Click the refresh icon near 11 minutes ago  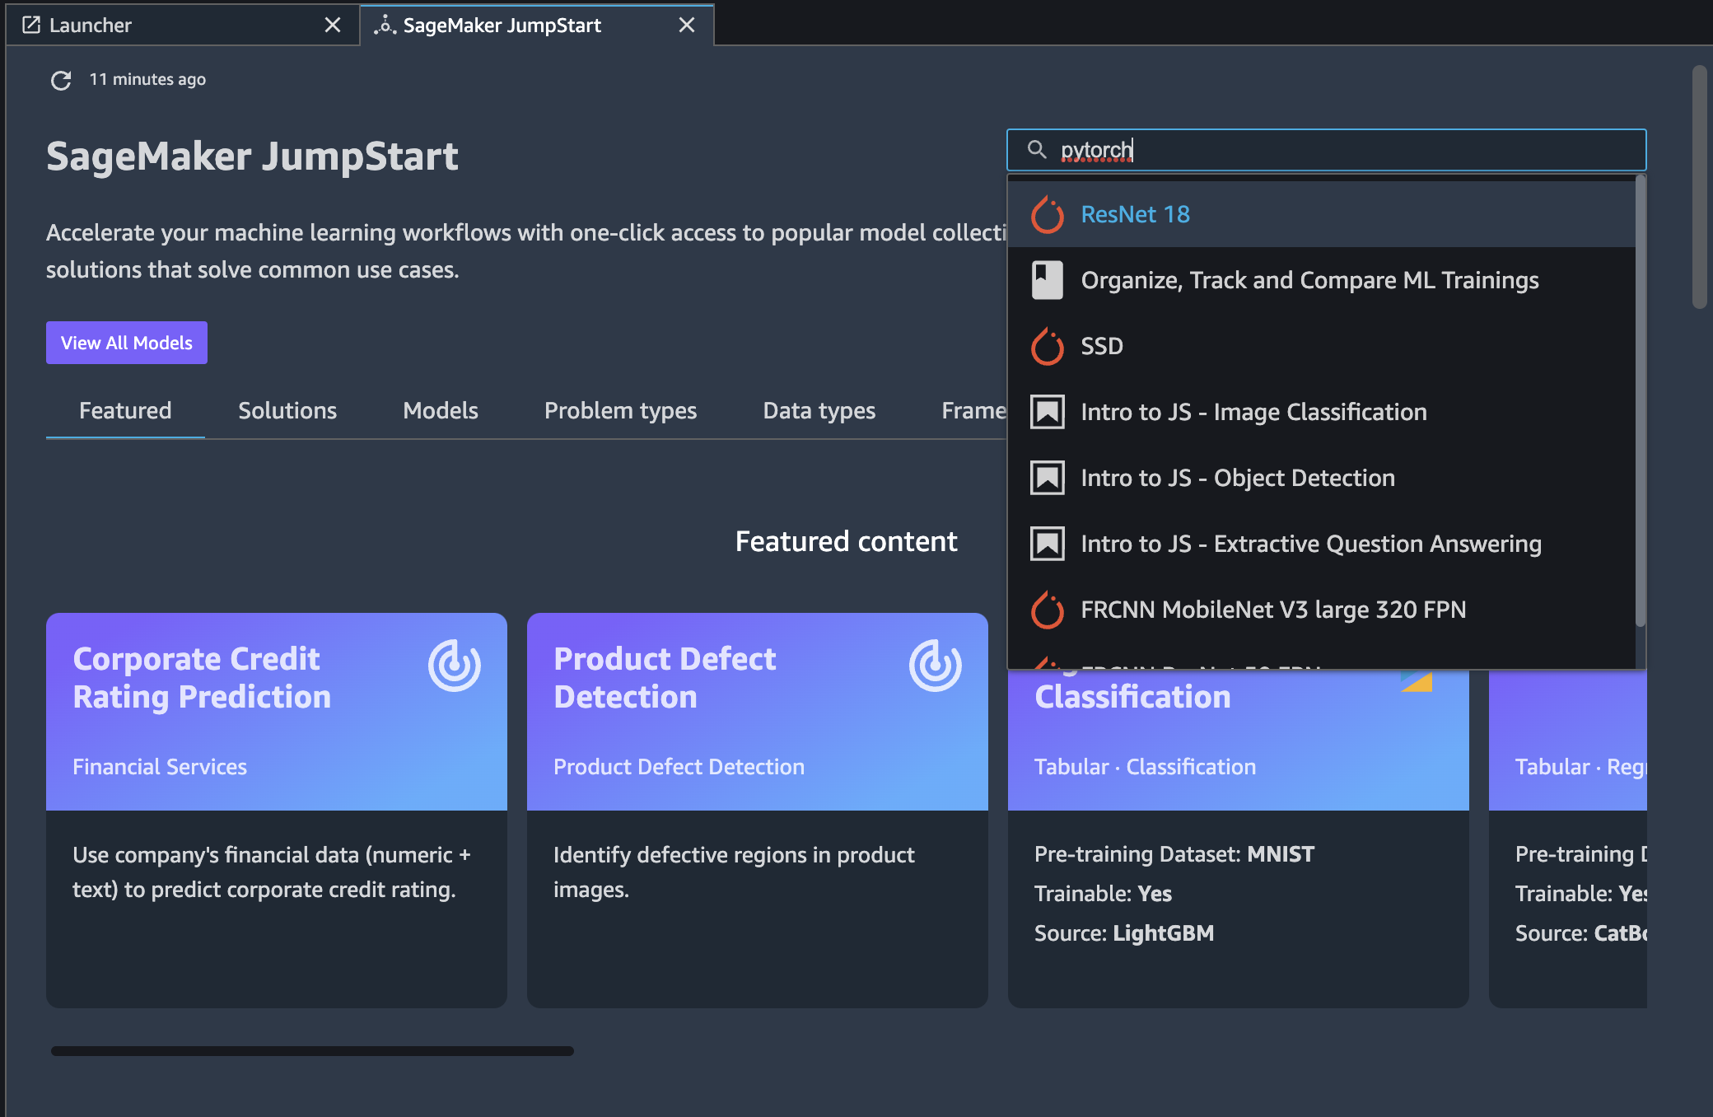click(61, 80)
